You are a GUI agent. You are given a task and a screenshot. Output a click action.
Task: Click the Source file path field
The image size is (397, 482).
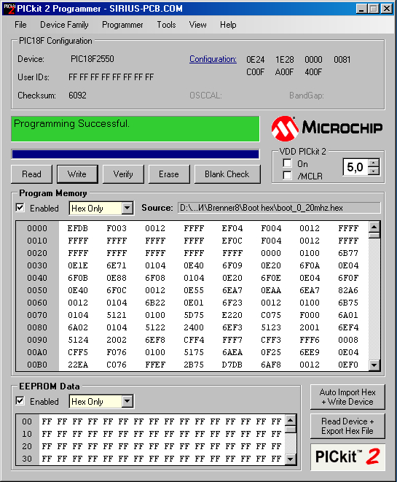click(279, 208)
